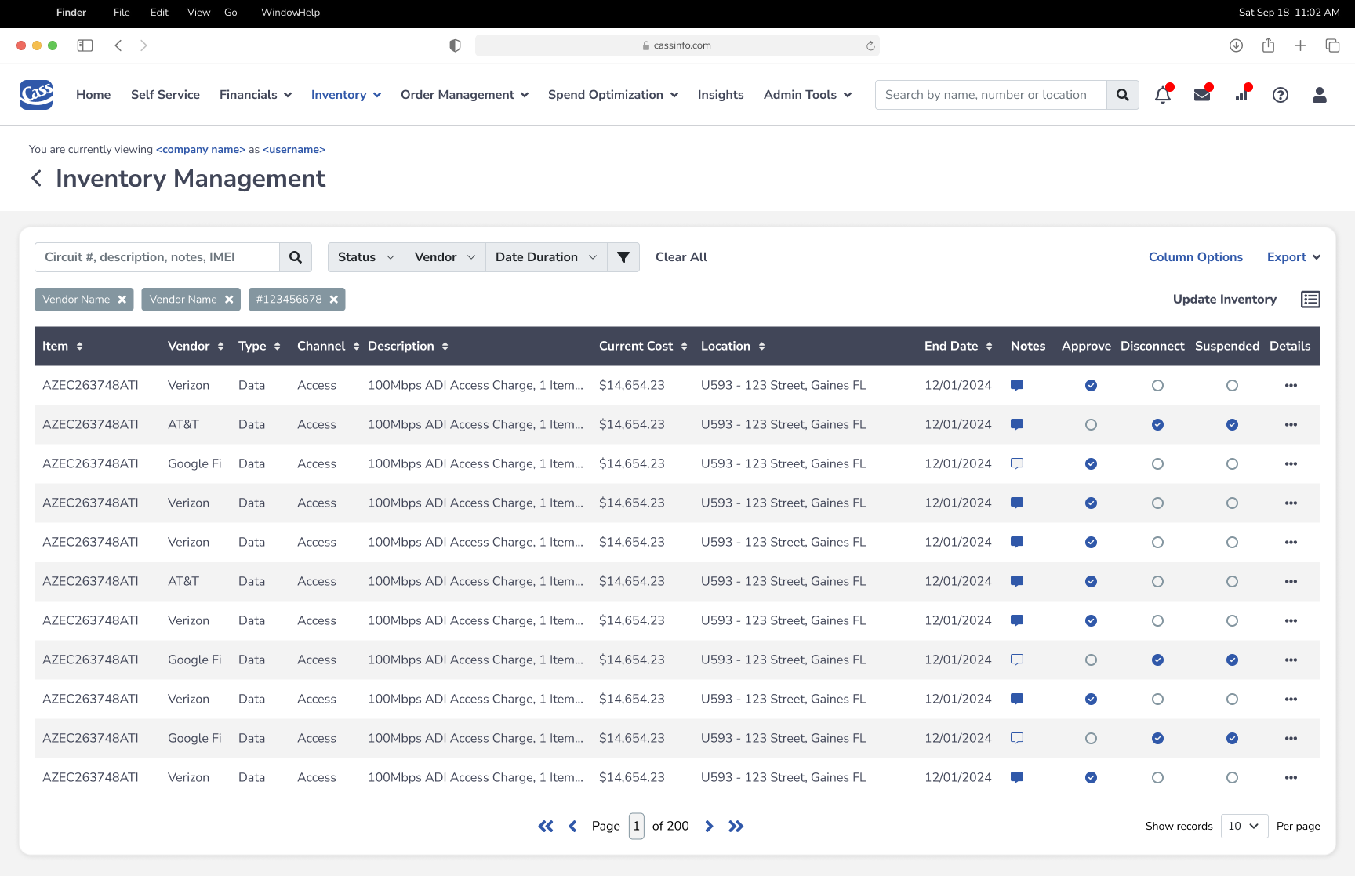Screen dimensions: 1355x876
Task: Select Disconnect radio in first row
Action: pos(1157,386)
